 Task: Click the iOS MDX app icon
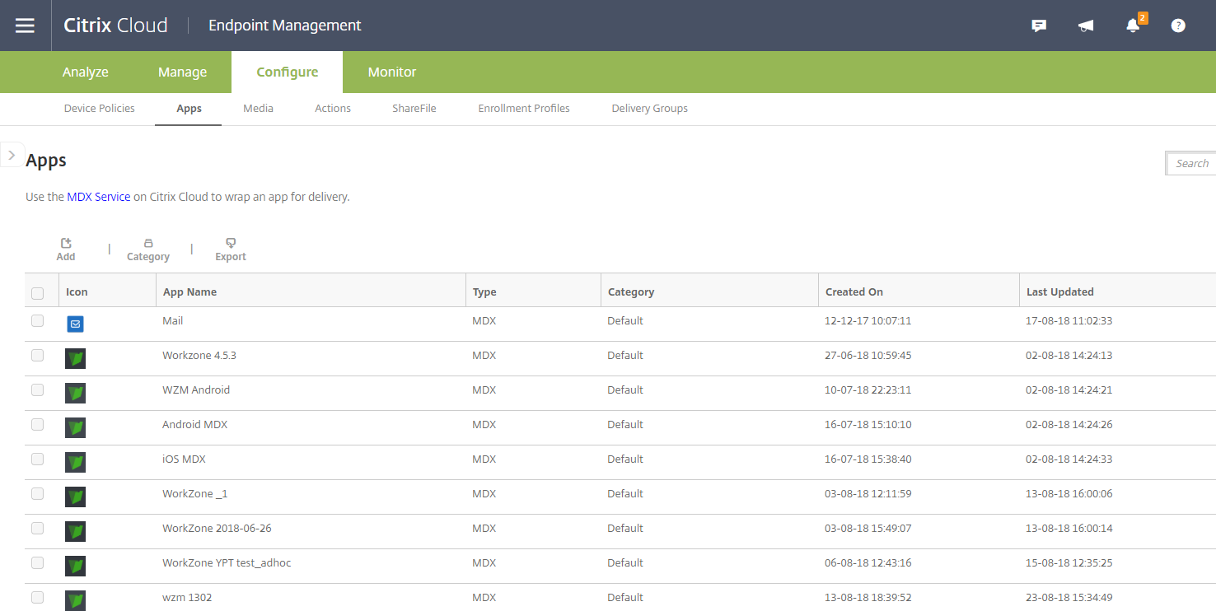point(75,462)
